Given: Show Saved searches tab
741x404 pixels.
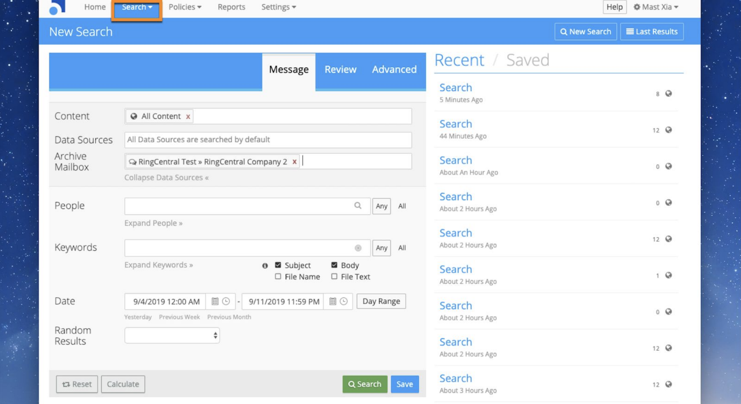Looking at the screenshot, I should (528, 60).
